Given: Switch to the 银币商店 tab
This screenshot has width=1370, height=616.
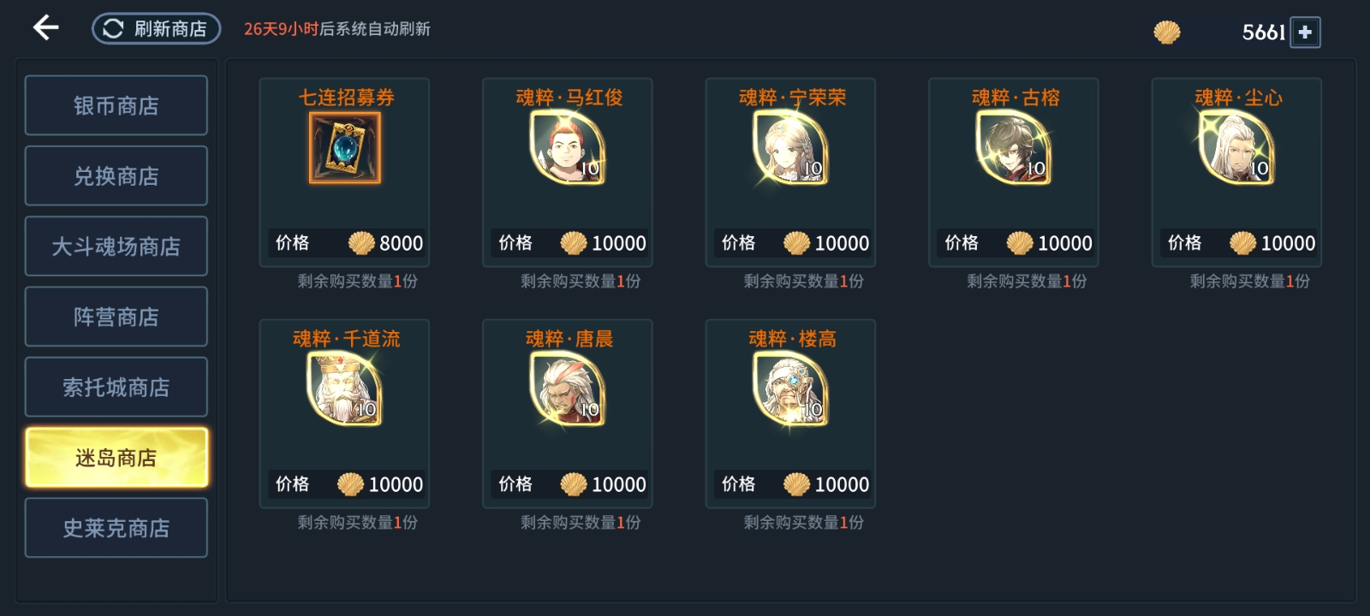Looking at the screenshot, I should [116, 105].
